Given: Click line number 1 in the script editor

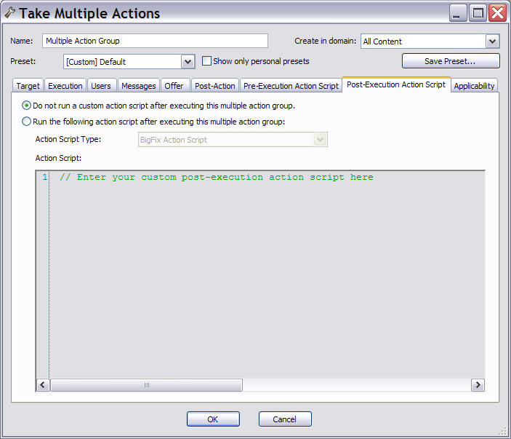Looking at the screenshot, I should [44, 177].
